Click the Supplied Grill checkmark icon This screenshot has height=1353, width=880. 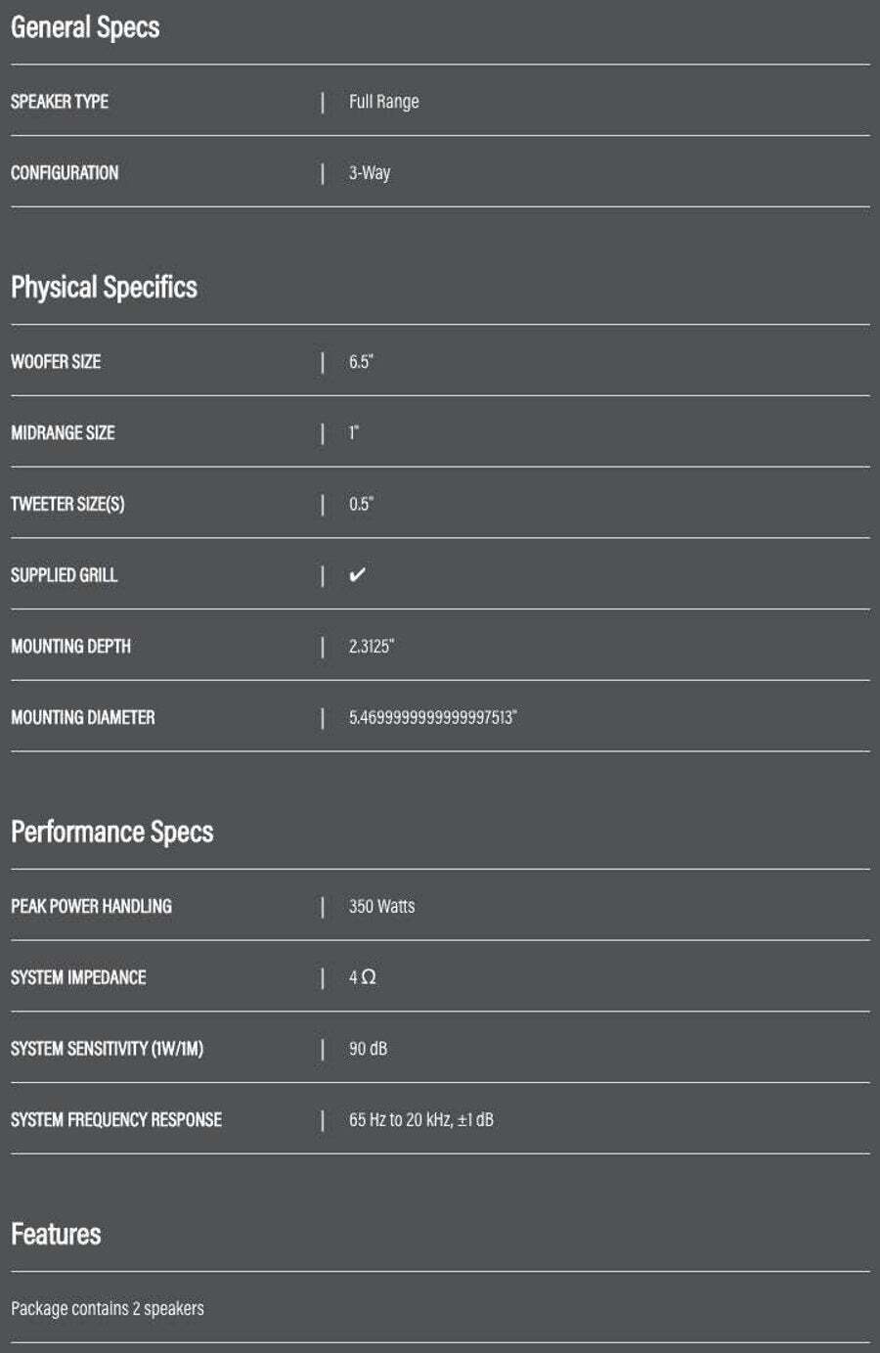coord(357,574)
